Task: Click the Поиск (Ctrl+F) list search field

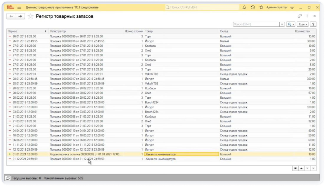Action: click(256, 24)
